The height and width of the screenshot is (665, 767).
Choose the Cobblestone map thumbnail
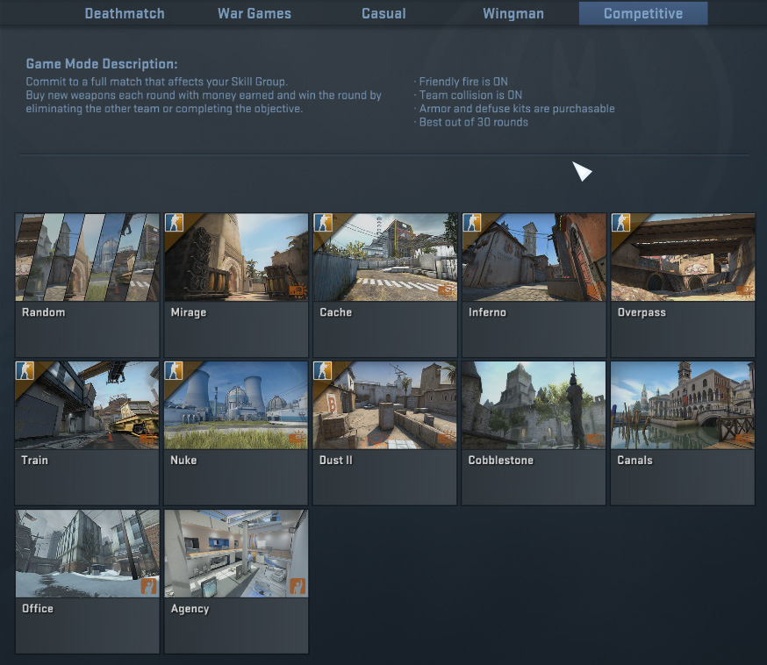tap(534, 405)
